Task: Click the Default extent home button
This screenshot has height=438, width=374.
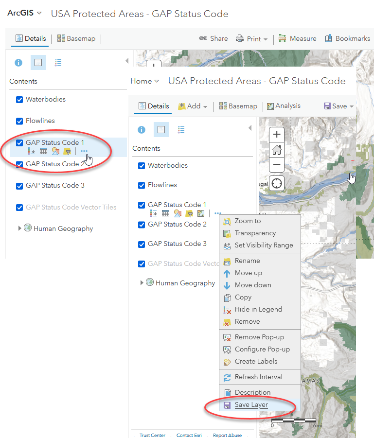Action: (277, 149)
